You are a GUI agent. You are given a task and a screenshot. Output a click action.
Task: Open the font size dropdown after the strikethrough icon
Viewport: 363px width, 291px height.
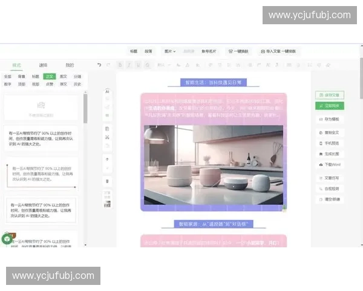(163, 65)
